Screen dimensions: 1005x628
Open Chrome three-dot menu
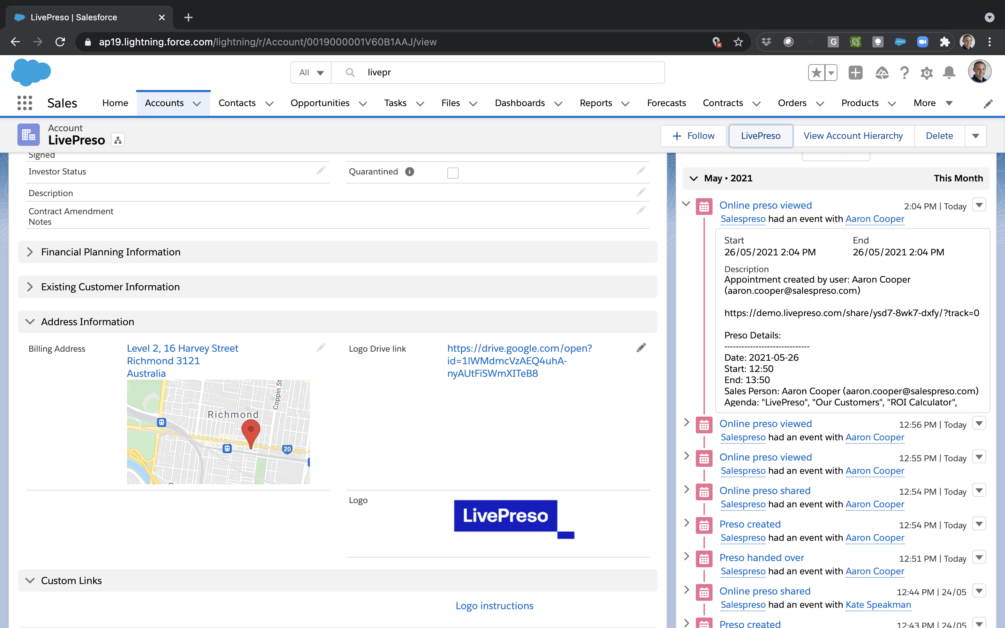pyautogui.click(x=990, y=42)
